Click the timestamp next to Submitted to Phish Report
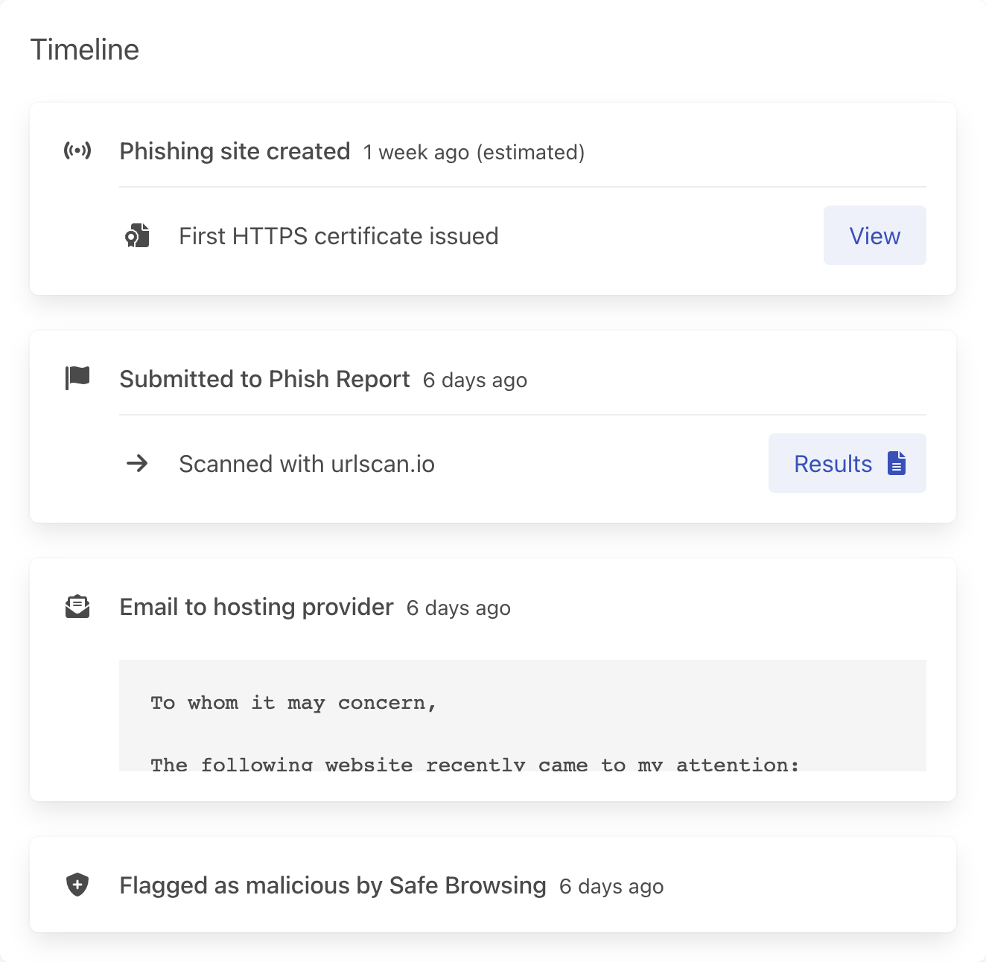Image resolution: width=986 pixels, height=962 pixels. 475,380
